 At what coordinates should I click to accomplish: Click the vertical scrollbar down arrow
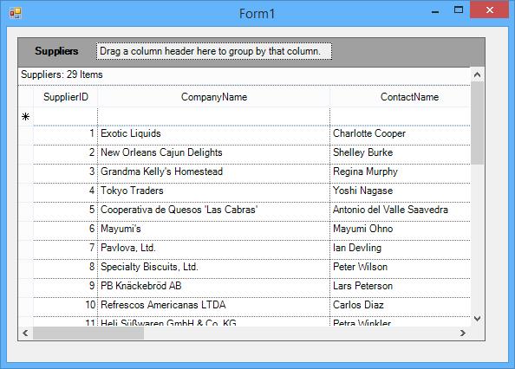(477, 318)
